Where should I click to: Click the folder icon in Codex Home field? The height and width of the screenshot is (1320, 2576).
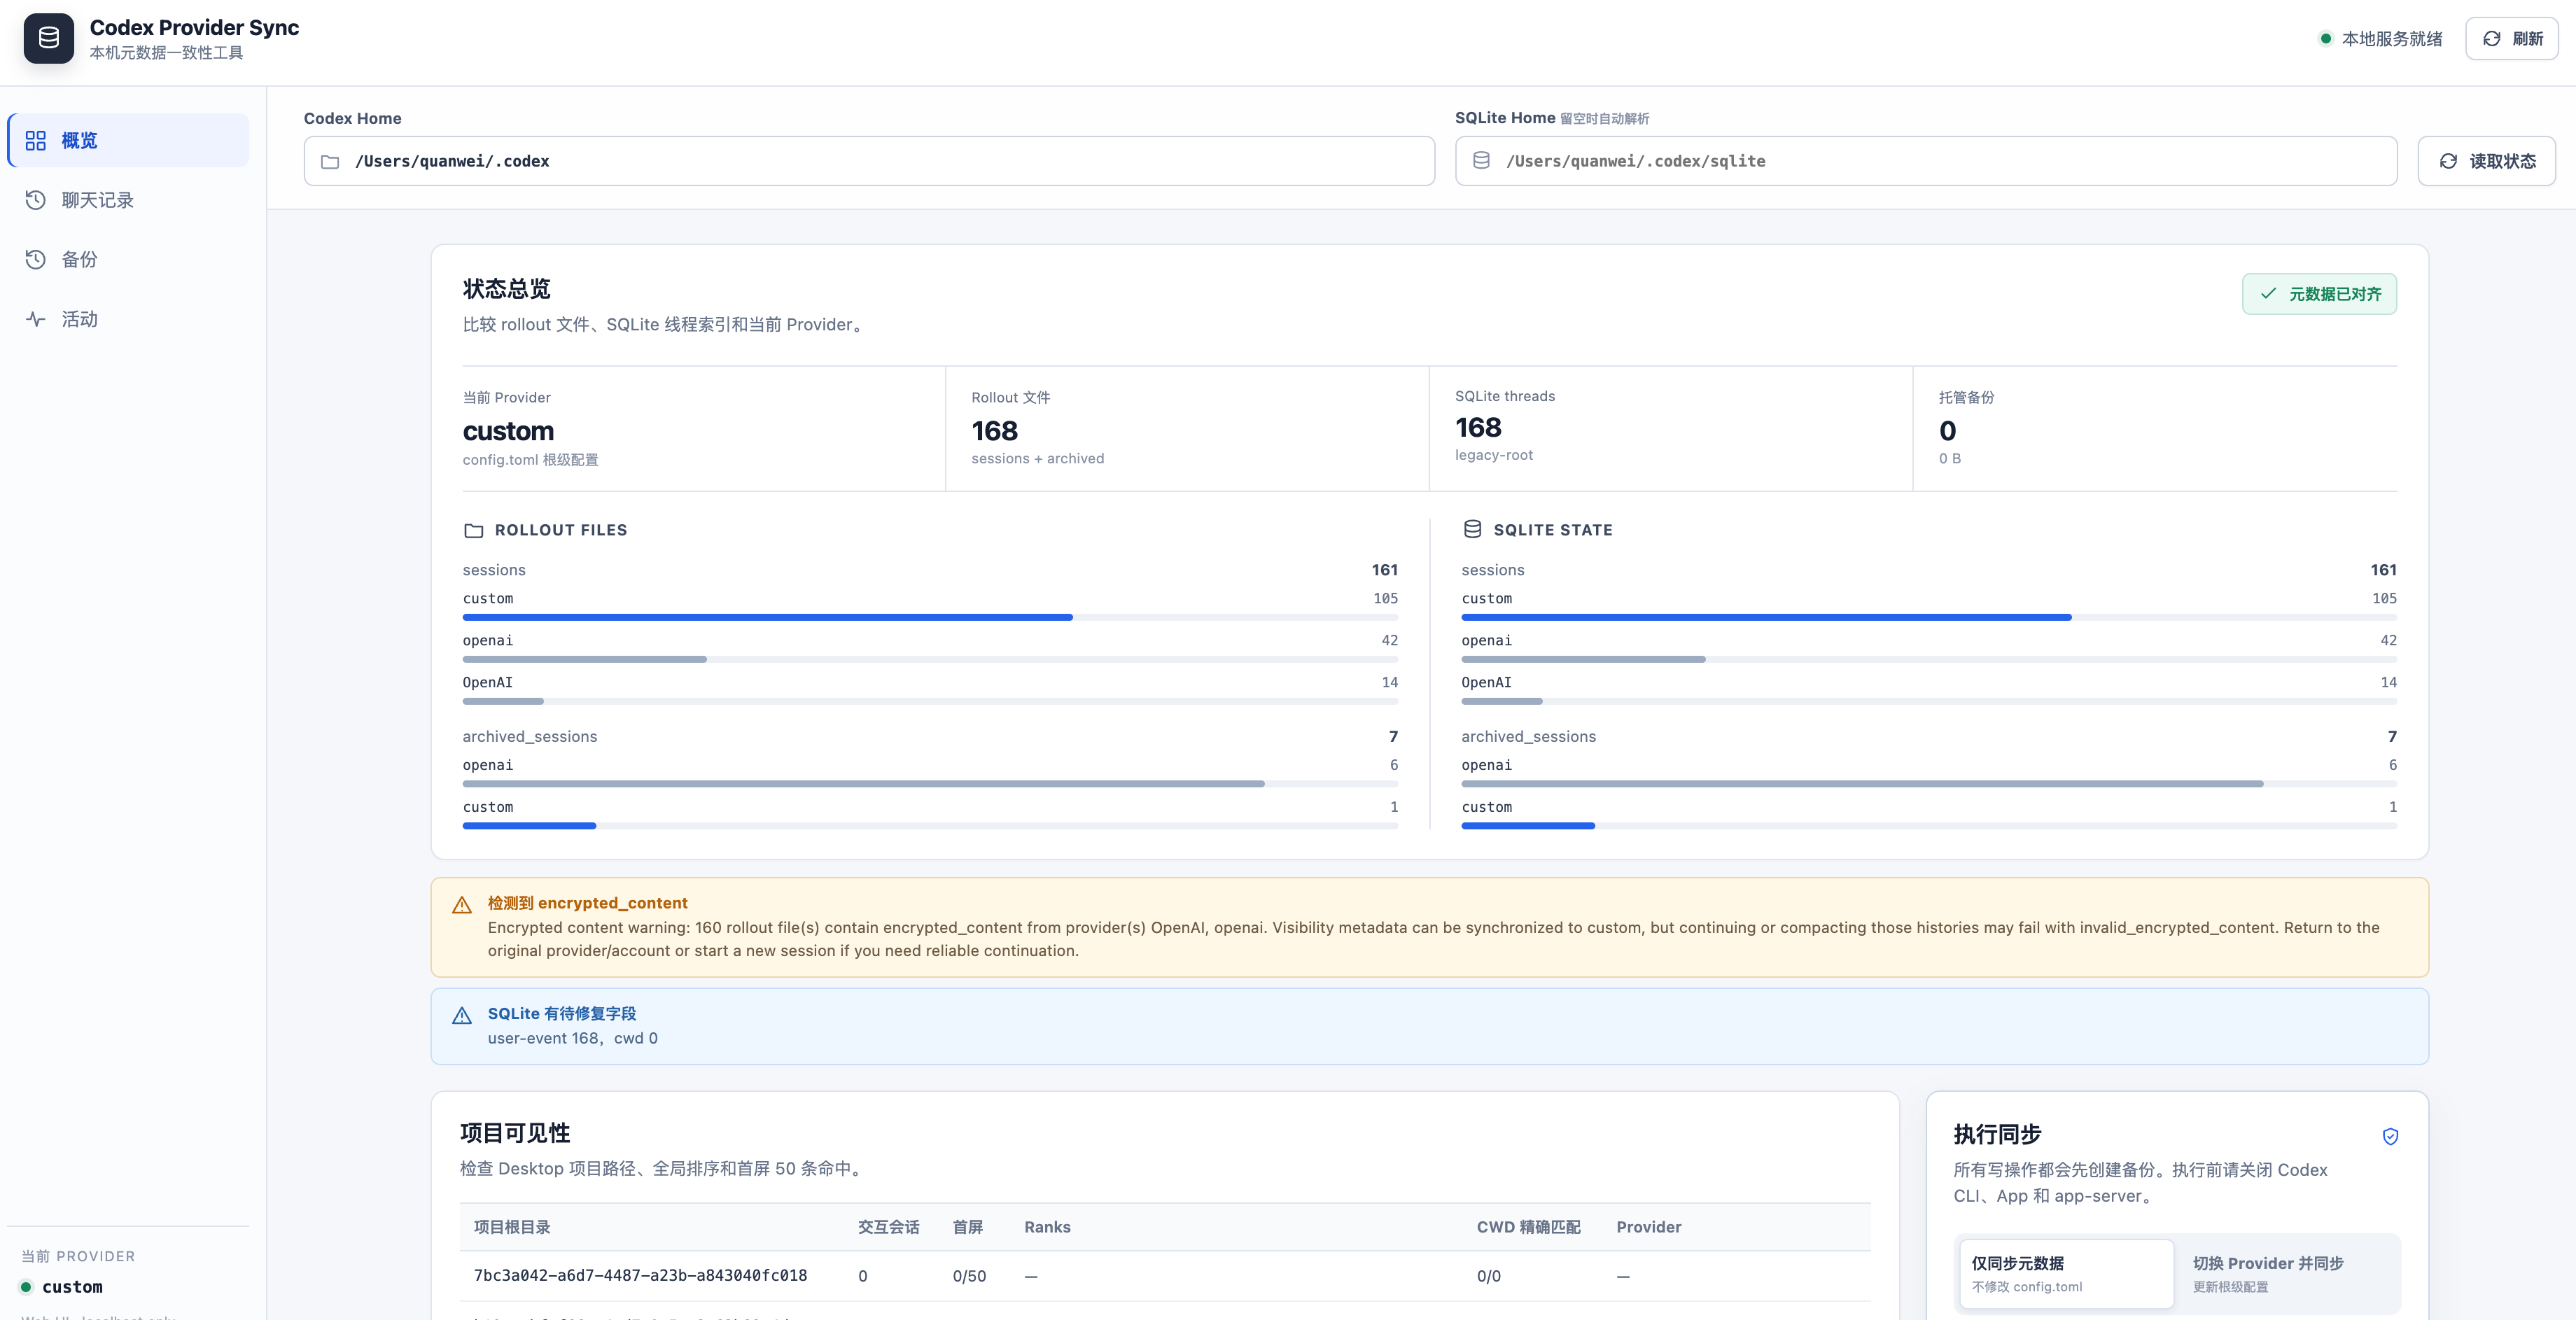pos(330,161)
